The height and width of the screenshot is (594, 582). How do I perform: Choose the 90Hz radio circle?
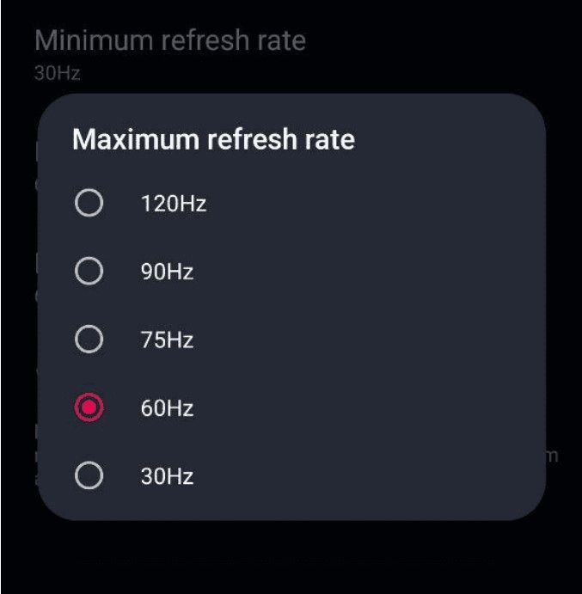click(89, 272)
